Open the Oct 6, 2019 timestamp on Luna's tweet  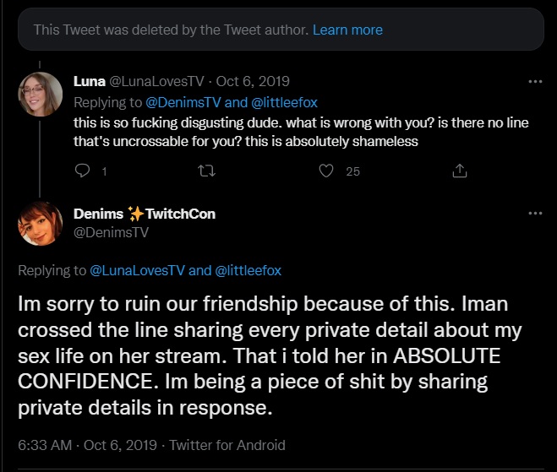tap(254, 82)
